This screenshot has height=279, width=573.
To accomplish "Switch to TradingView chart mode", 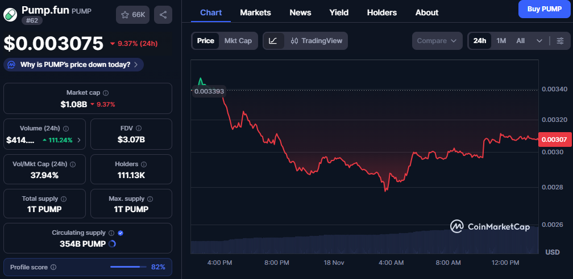I will (x=316, y=41).
